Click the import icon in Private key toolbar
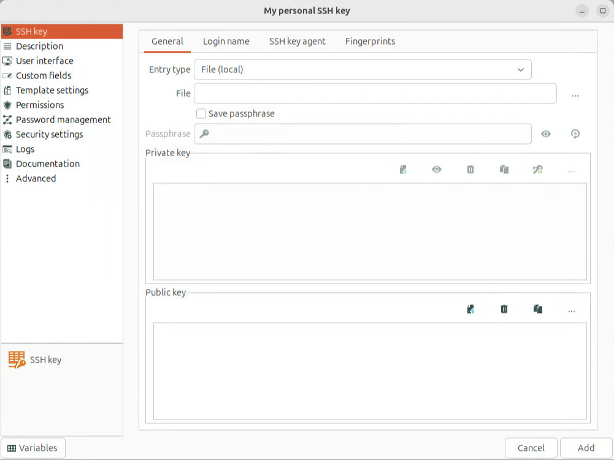 pos(403,170)
